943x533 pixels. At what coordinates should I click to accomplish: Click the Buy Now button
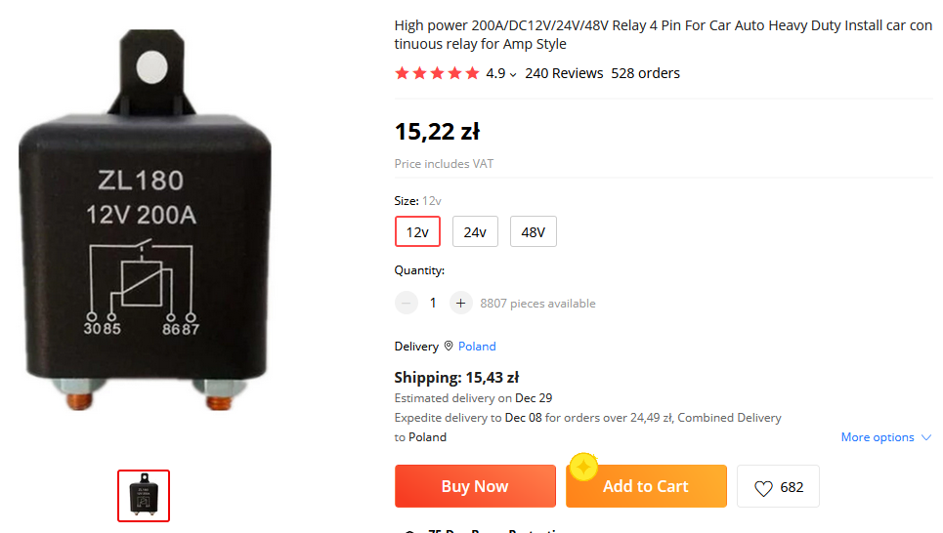pyautogui.click(x=475, y=486)
